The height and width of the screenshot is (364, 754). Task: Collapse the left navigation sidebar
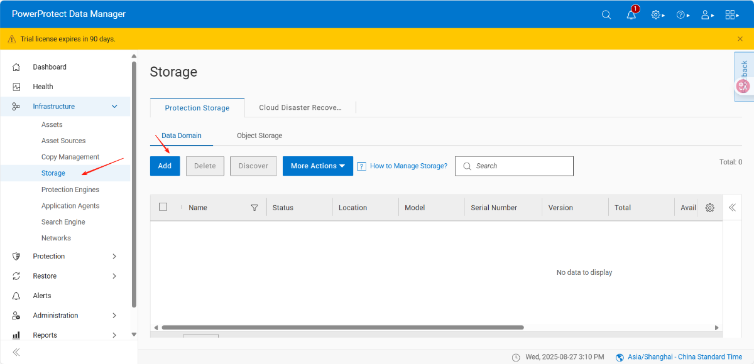[16, 352]
